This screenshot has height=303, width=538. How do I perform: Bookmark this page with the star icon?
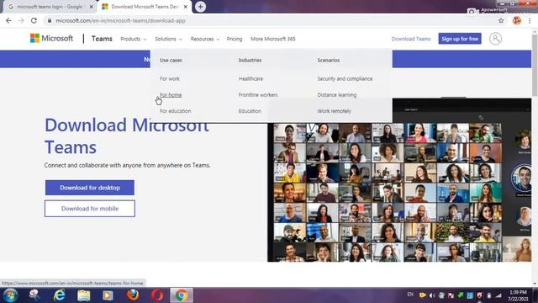[501, 20]
